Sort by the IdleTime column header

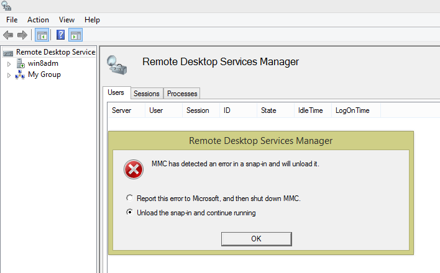[x=310, y=110]
